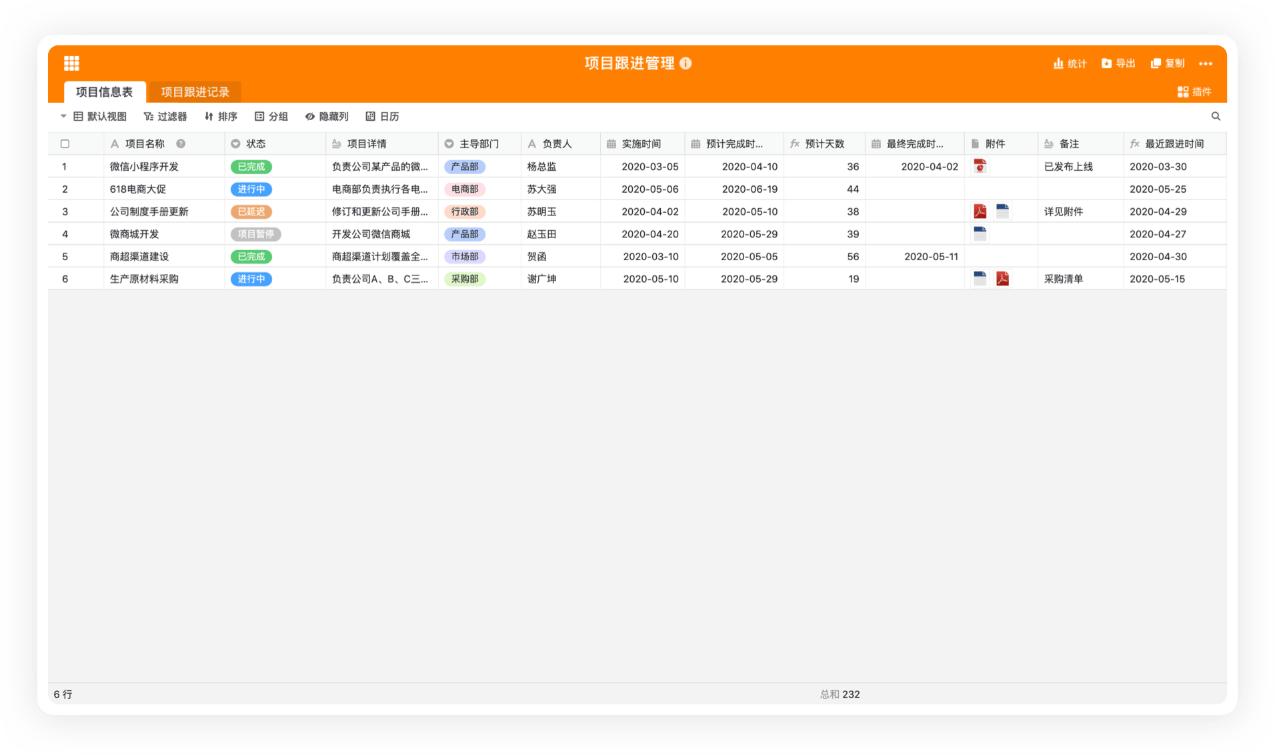Click 产品部 tag in 微商城开发 row
The width and height of the screenshot is (1275, 755).
tap(465, 234)
